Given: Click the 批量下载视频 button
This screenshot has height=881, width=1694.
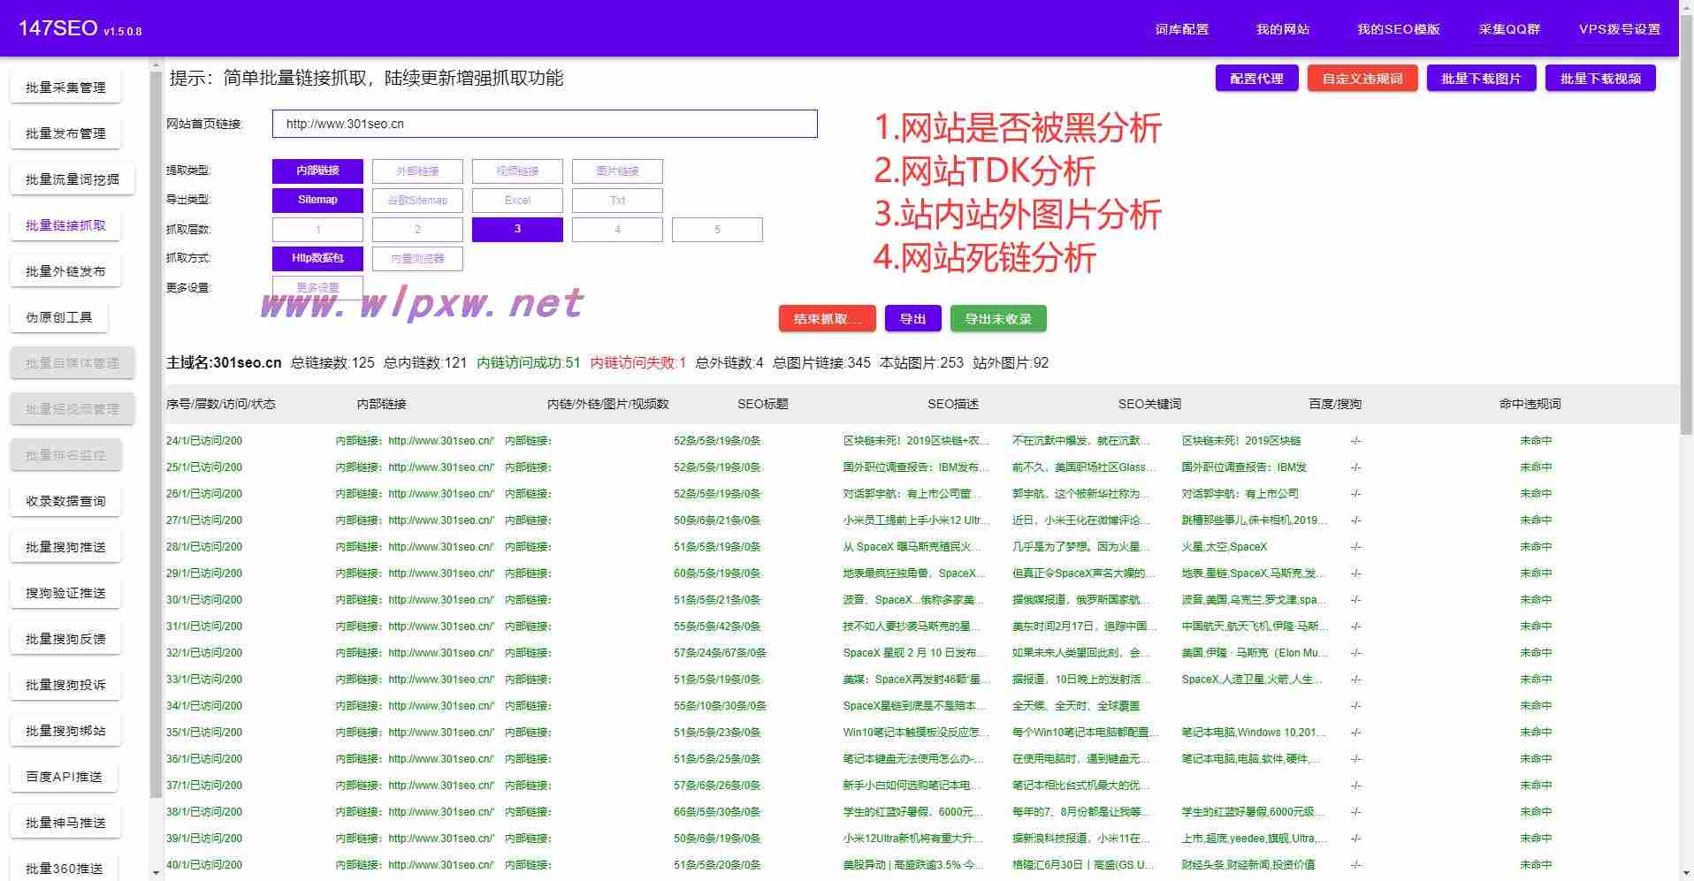Looking at the screenshot, I should 1600,79.
